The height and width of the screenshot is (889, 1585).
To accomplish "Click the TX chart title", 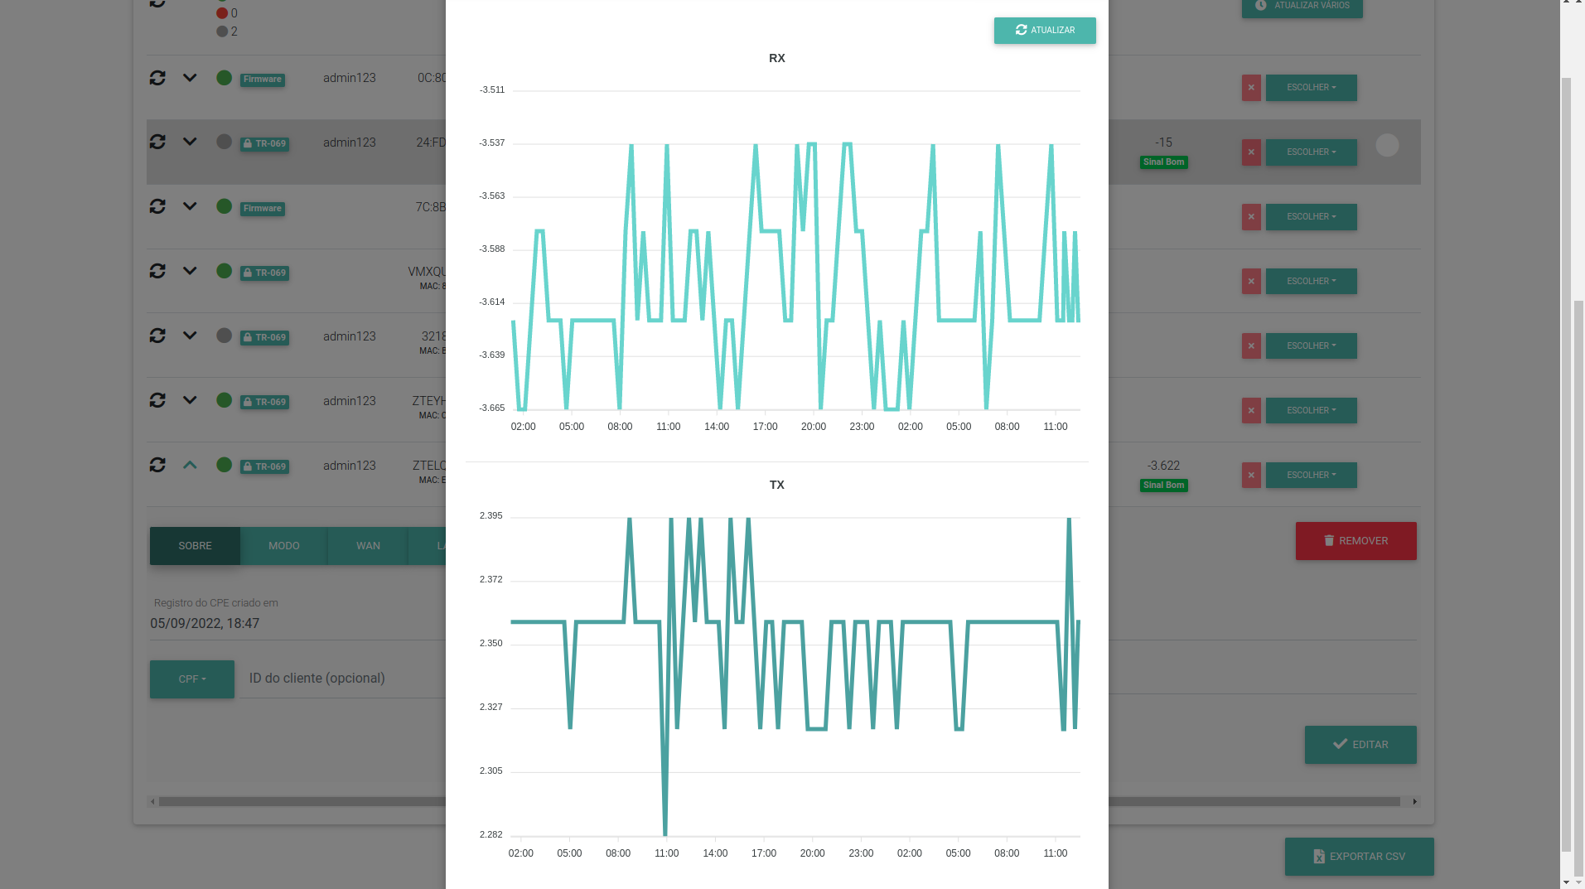I will click(x=776, y=486).
